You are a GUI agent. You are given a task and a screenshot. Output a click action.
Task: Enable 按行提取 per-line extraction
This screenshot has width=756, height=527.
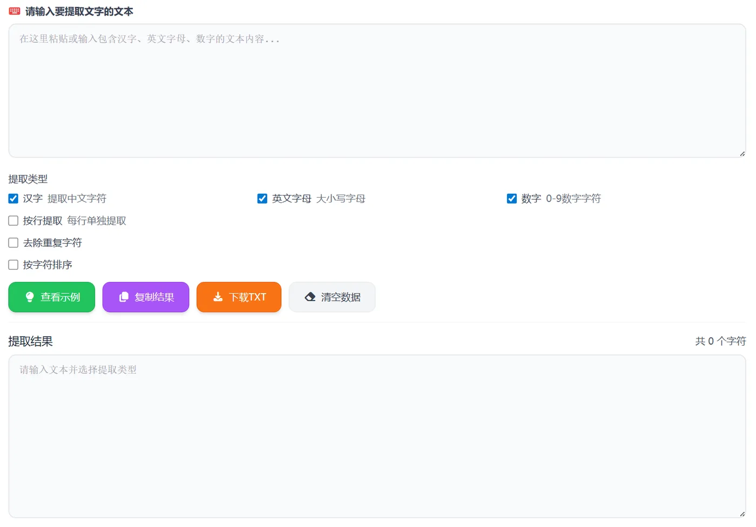point(13,220)
